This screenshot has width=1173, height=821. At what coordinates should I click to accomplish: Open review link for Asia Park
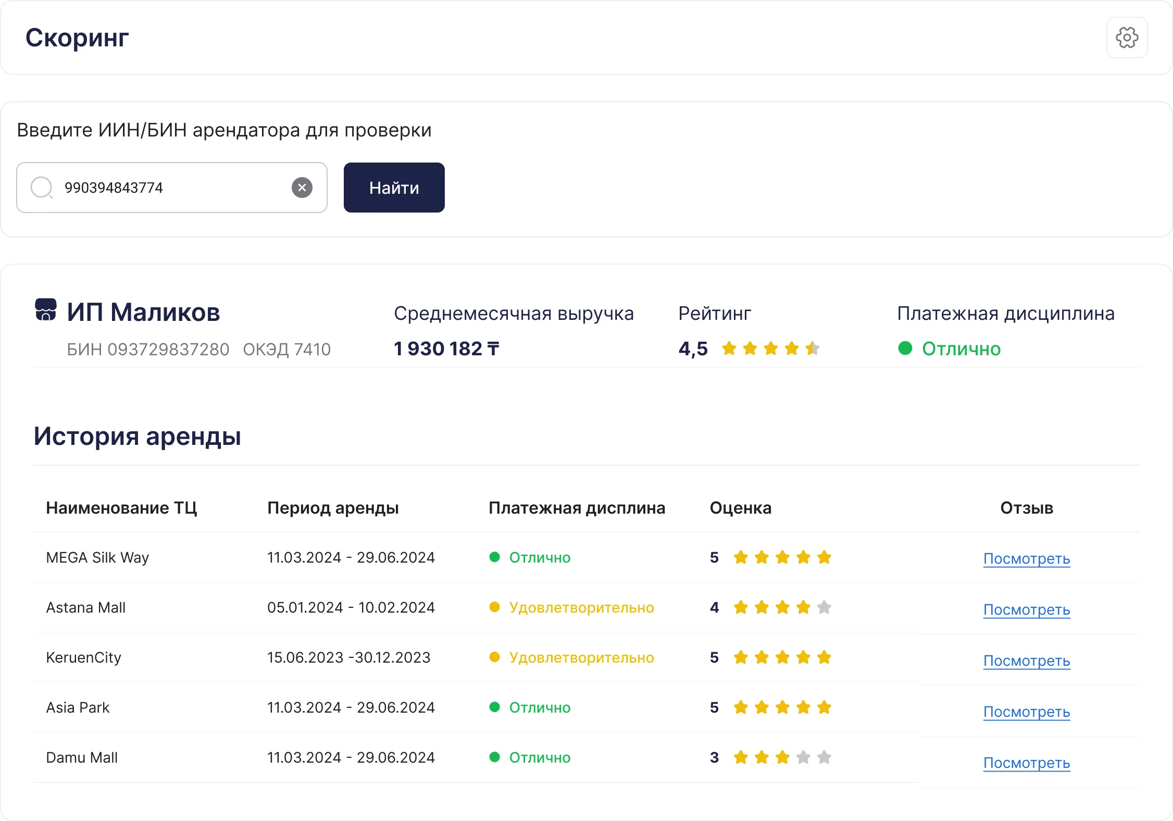coord(1027,712)
